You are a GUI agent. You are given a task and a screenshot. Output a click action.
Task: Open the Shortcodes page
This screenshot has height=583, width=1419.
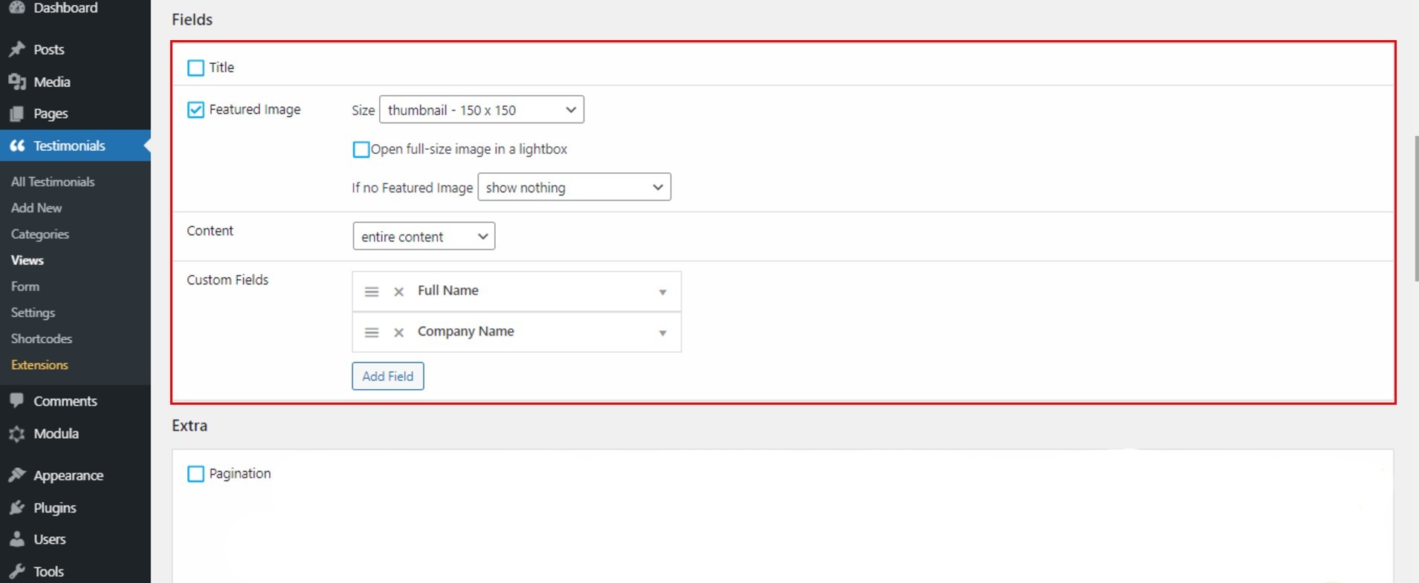[x=42, y=339]
